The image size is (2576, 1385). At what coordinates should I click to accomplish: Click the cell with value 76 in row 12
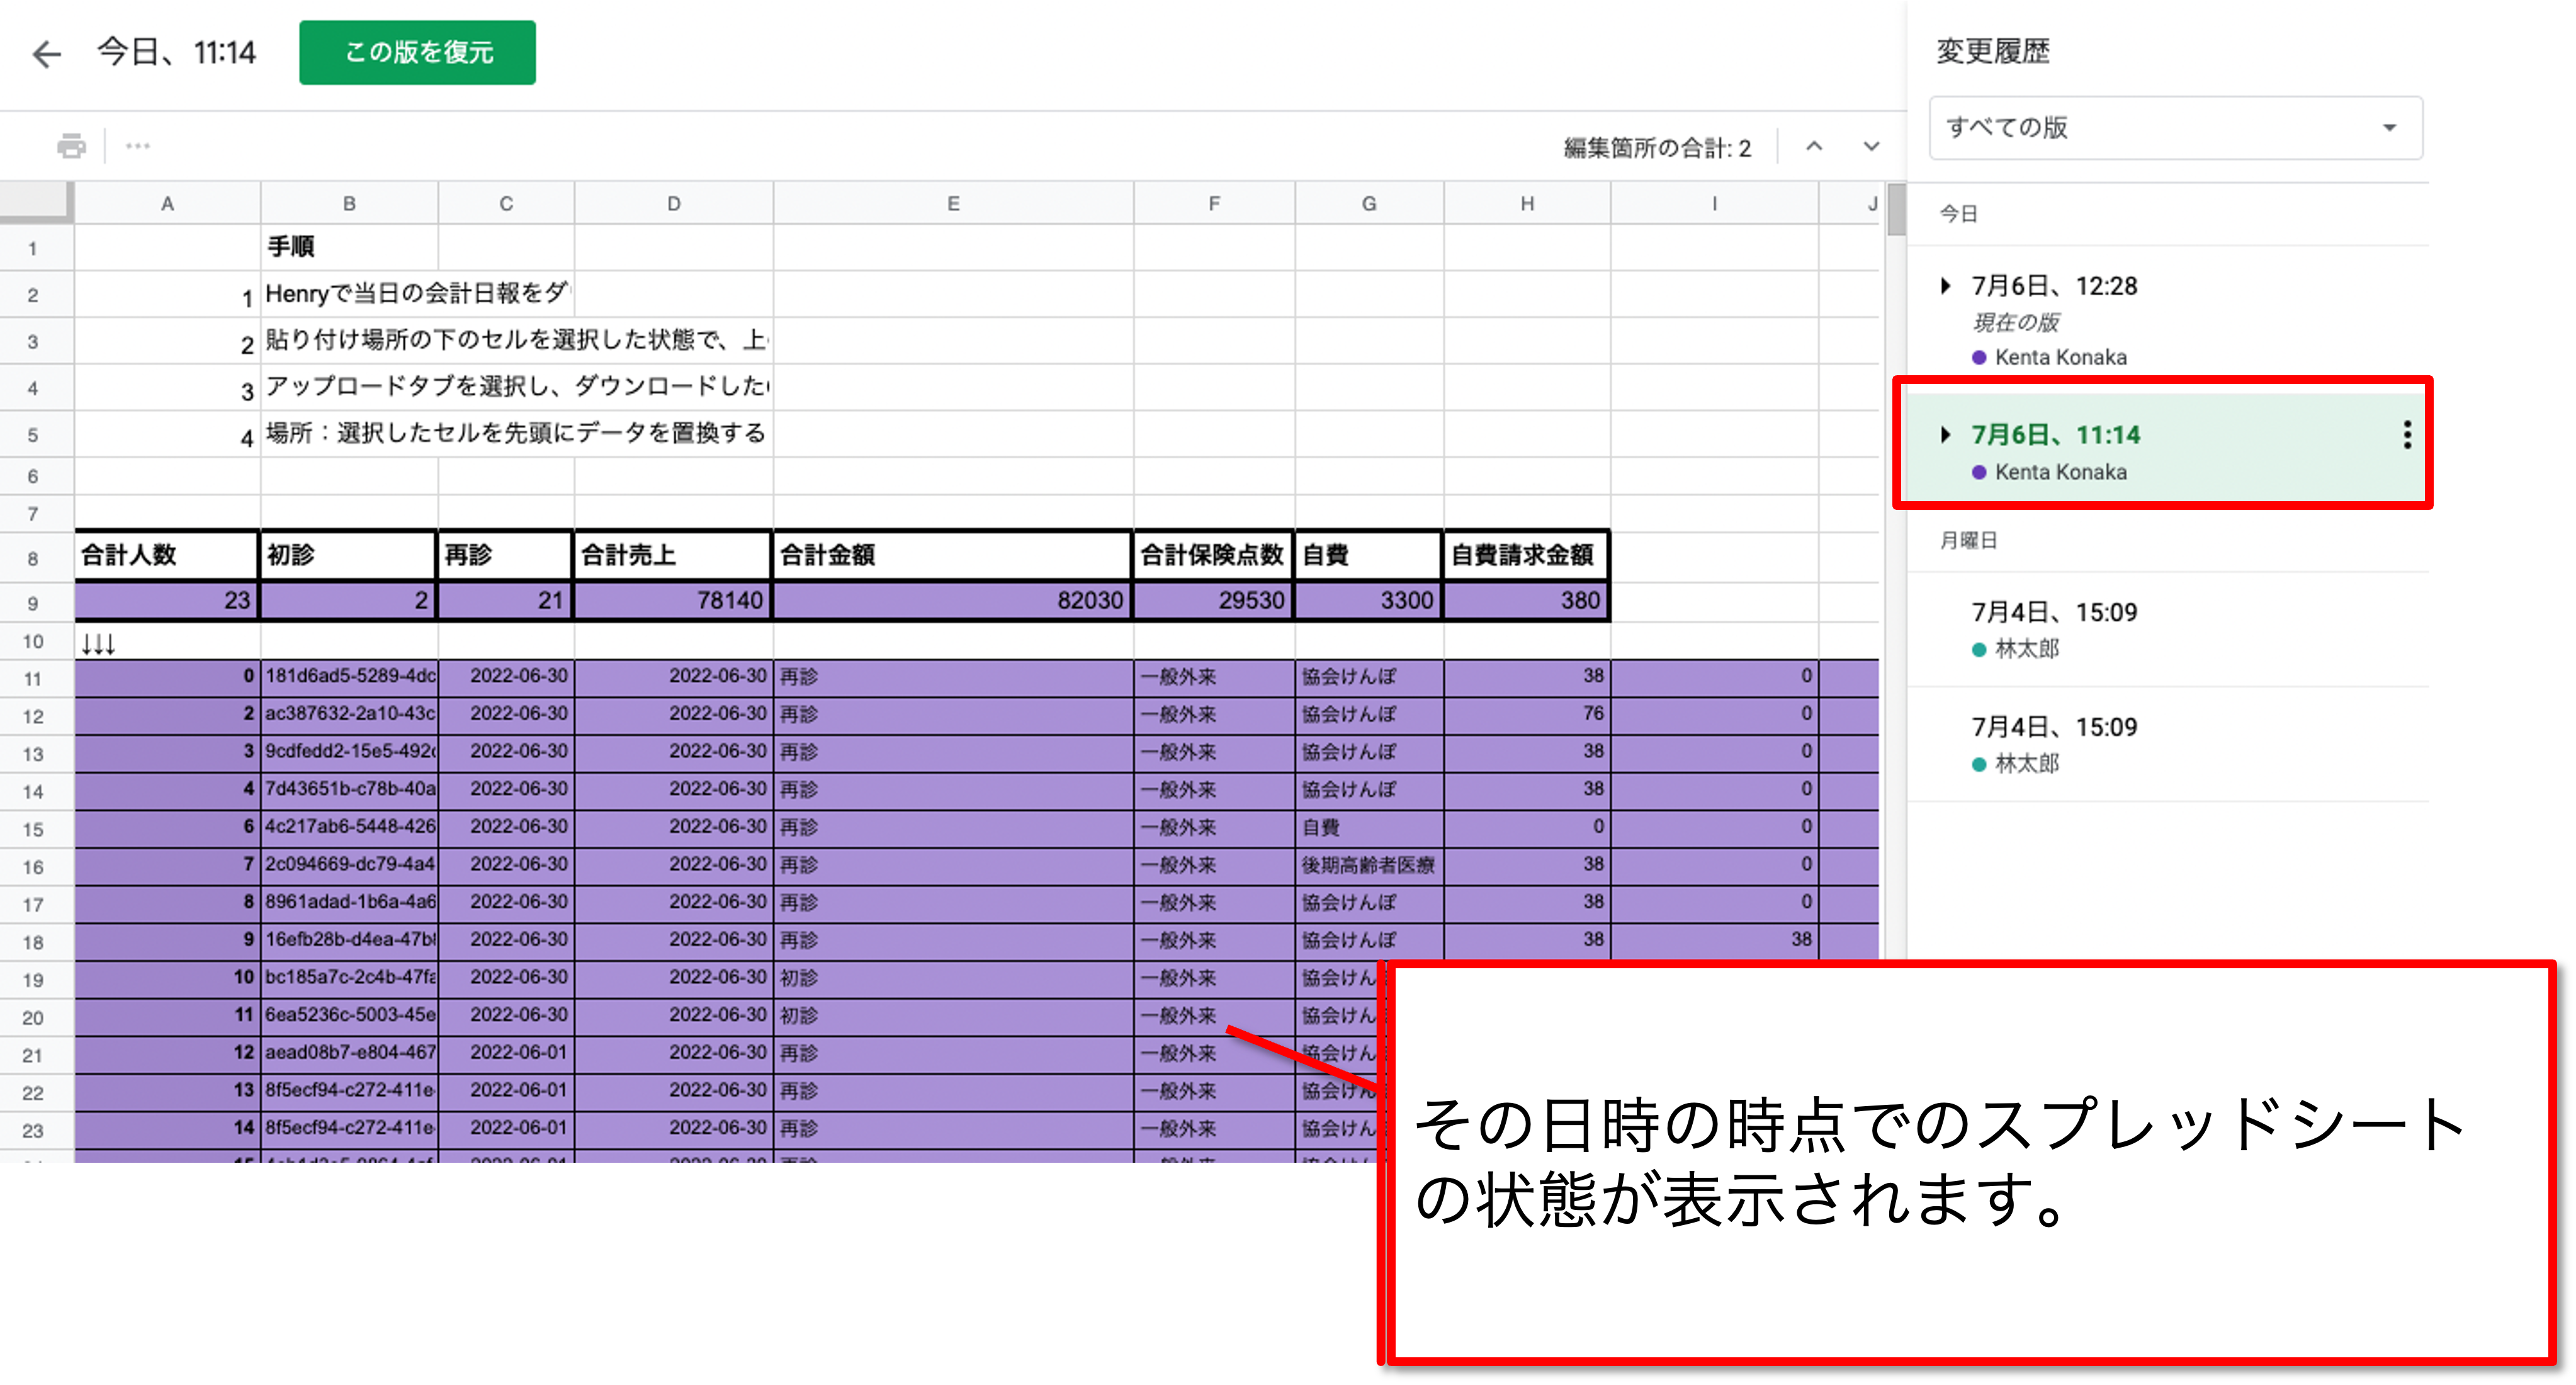click(x=1527, y=715)
